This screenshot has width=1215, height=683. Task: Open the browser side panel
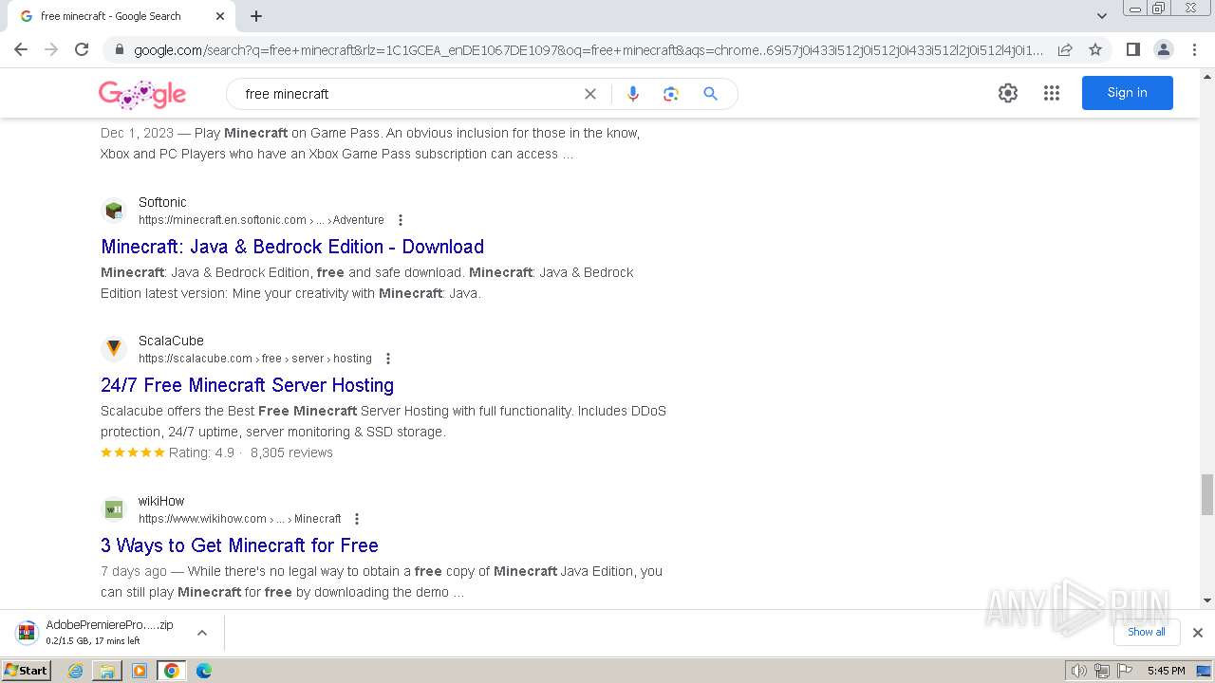pyautogui.click(x=1132, y=49)
